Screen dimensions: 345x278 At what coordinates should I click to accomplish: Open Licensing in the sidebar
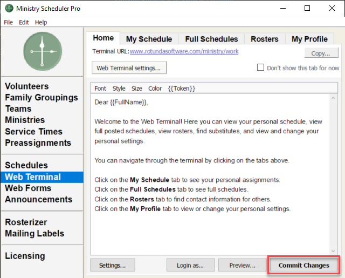tap(25, 256)
